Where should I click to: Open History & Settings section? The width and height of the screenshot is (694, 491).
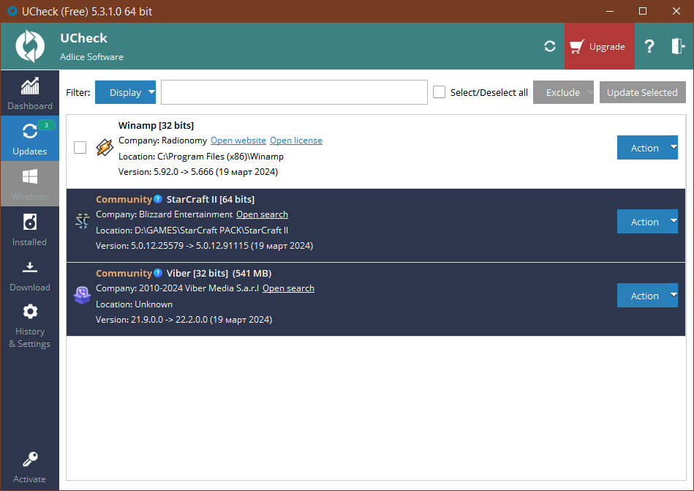coord(30,326)
